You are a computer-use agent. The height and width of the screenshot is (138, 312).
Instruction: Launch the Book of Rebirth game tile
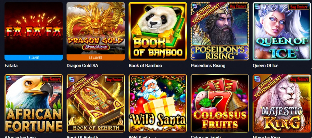tap(96, 103)
